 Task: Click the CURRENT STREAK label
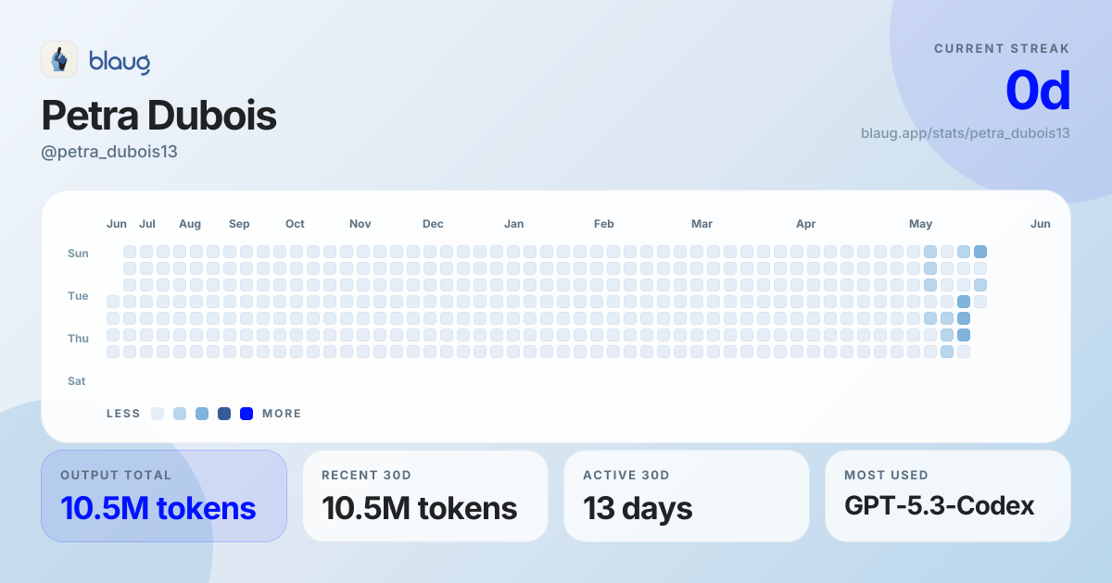[x=1002, y=49]
